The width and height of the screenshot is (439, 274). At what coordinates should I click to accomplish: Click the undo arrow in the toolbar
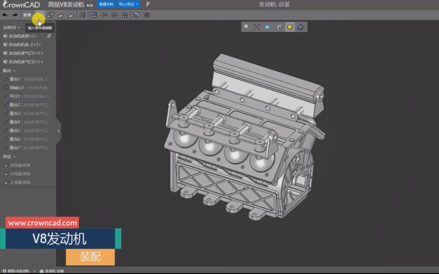pyautogui.click(x=5, y=15)
